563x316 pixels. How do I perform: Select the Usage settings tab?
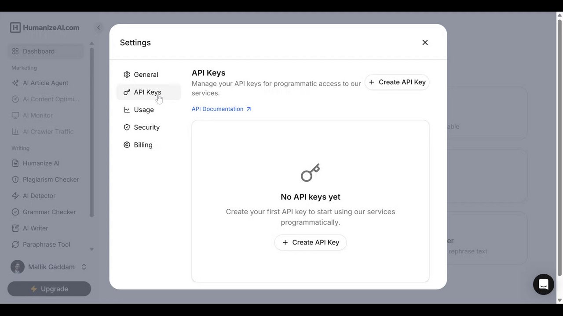pos(143,110)
